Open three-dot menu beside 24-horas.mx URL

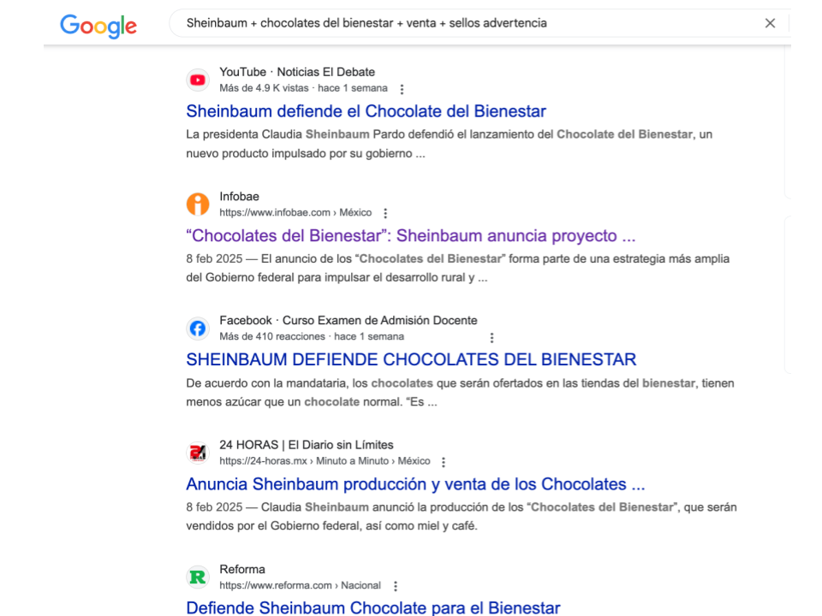444,462
